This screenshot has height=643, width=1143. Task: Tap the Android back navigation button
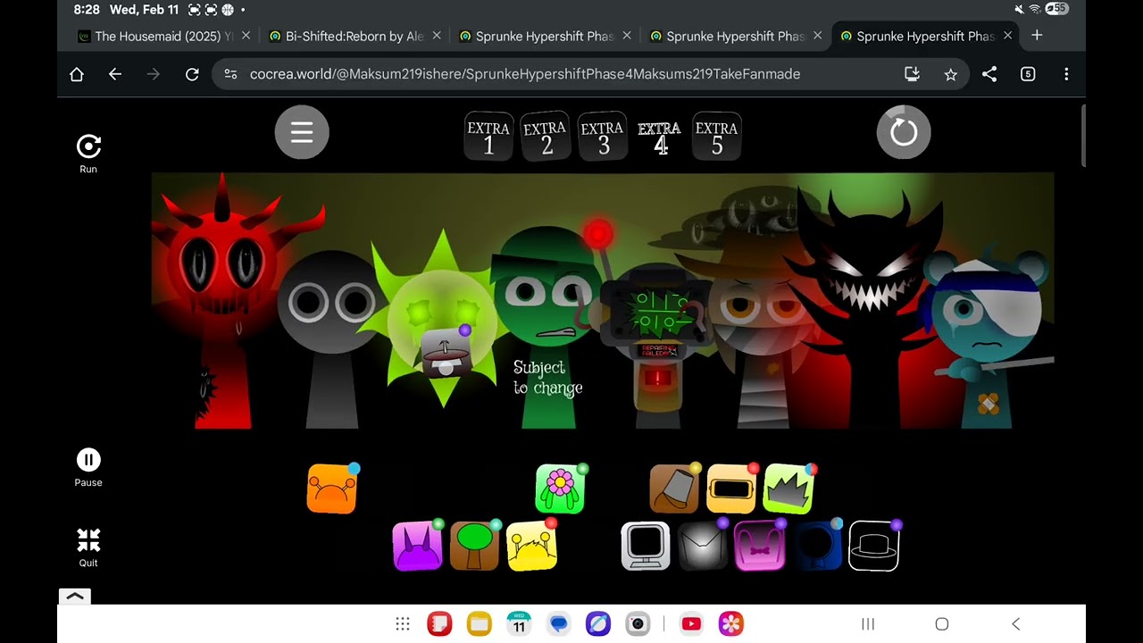tap(1015, 624)
